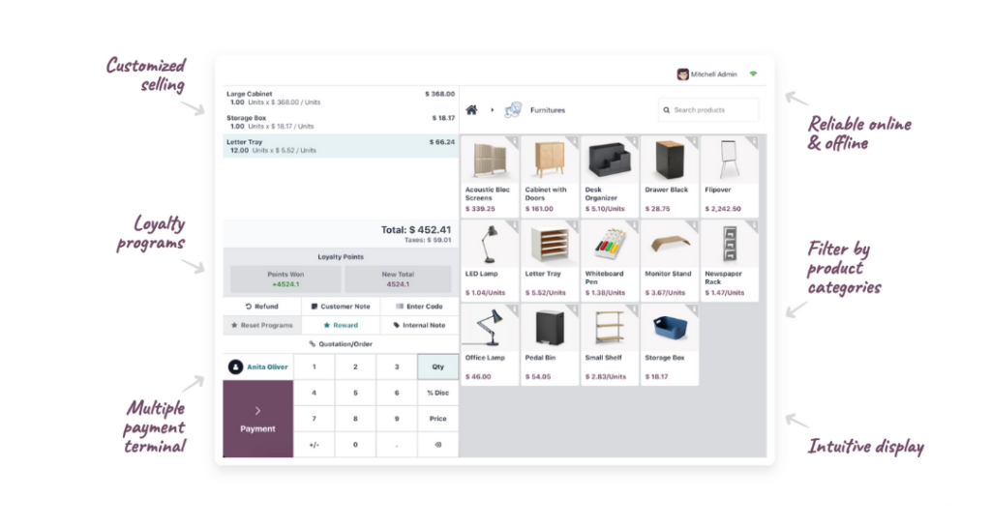Tap numpad key 4
This screenshot has height=528, width=991.
(x=315, y=393)
